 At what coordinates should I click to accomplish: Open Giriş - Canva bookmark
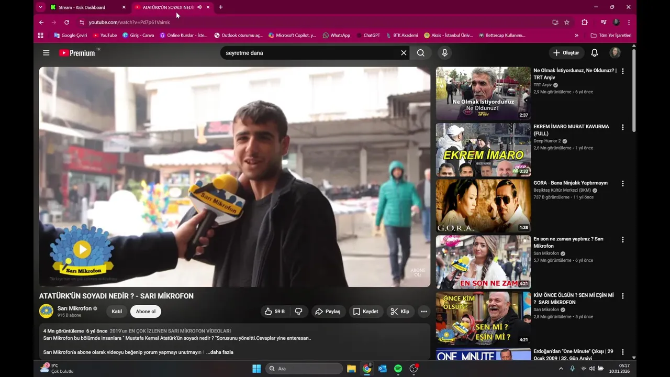point(138,36)
